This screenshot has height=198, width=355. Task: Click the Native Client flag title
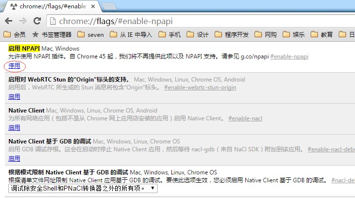pyautogui.click(x=27, y=111)
